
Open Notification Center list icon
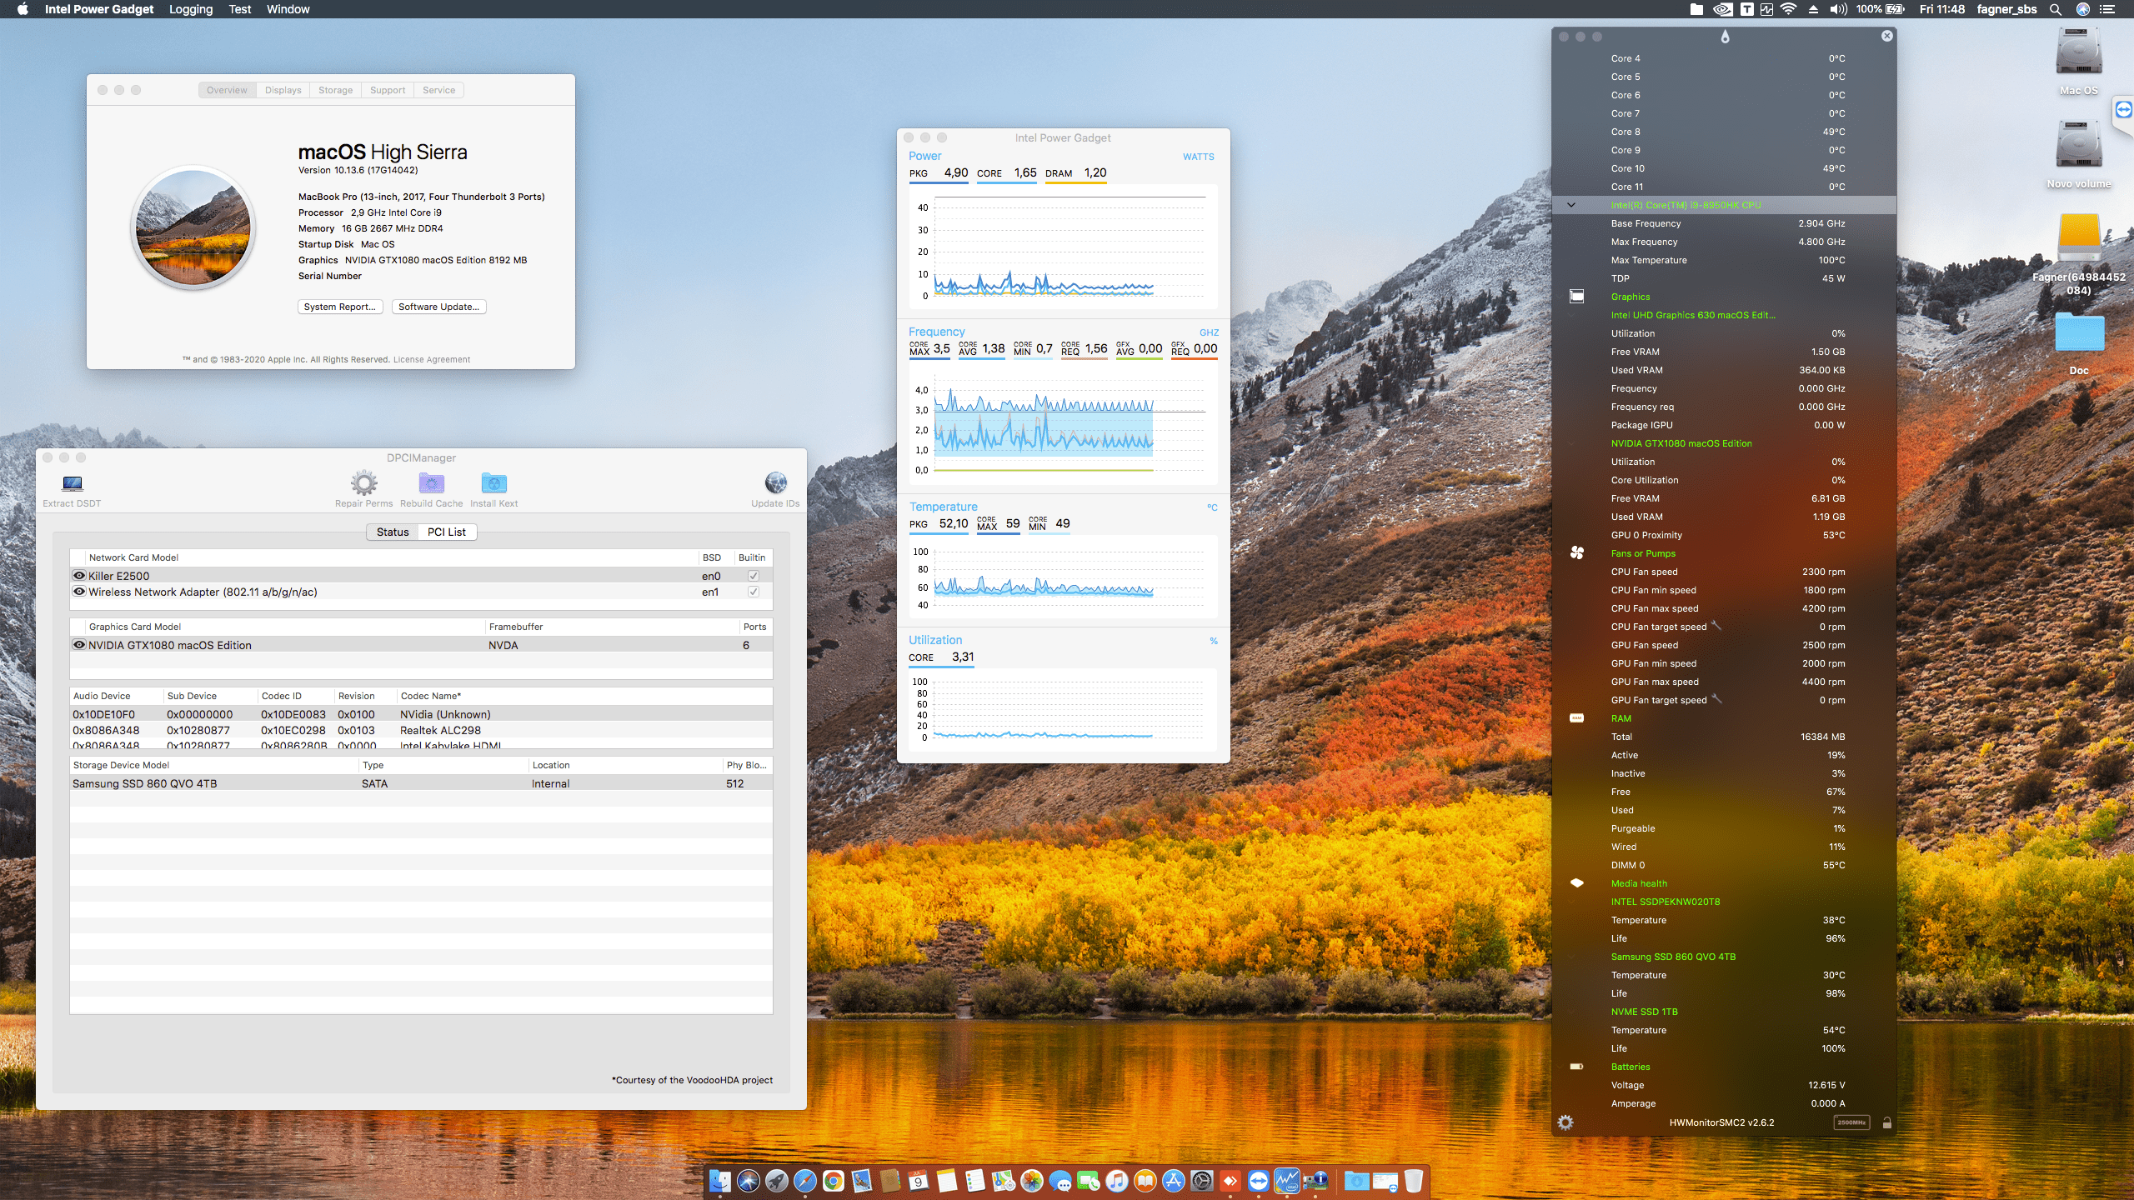pyautogui.click(x=2107, y=9)
